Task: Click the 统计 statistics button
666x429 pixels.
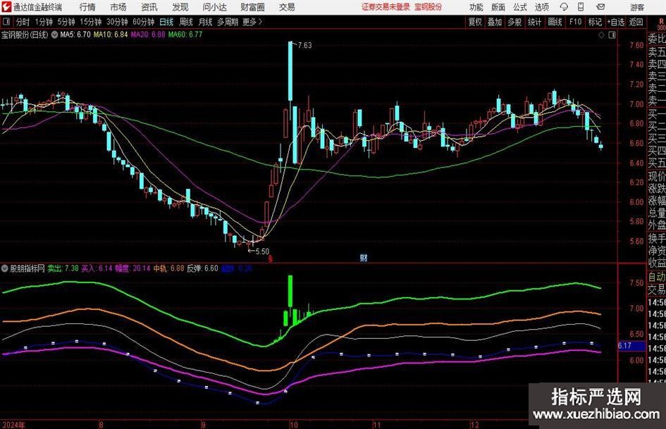Action: (x=534, y=22)
